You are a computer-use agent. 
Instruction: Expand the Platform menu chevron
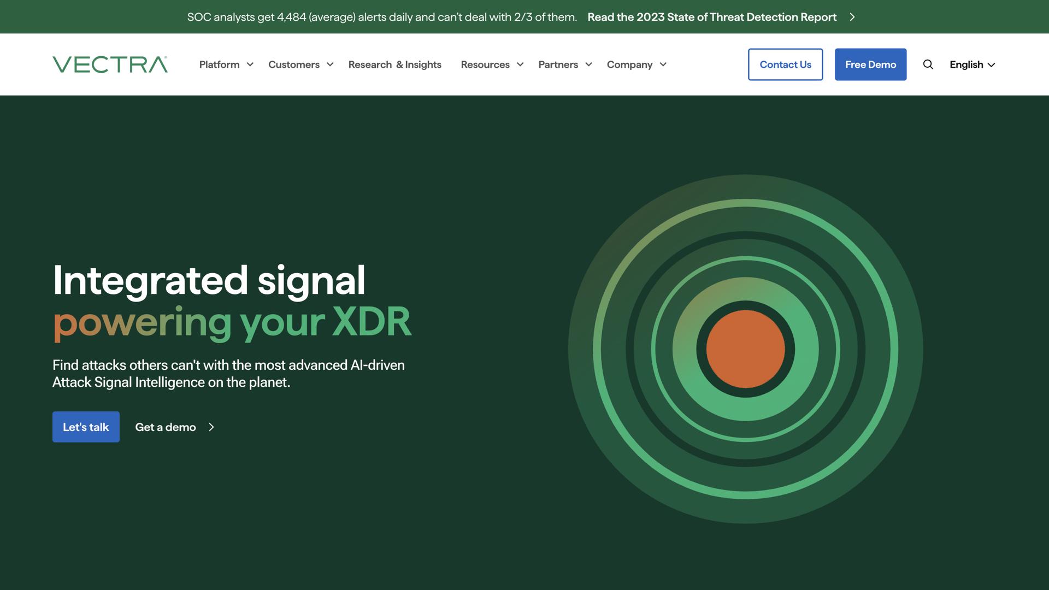250,64
